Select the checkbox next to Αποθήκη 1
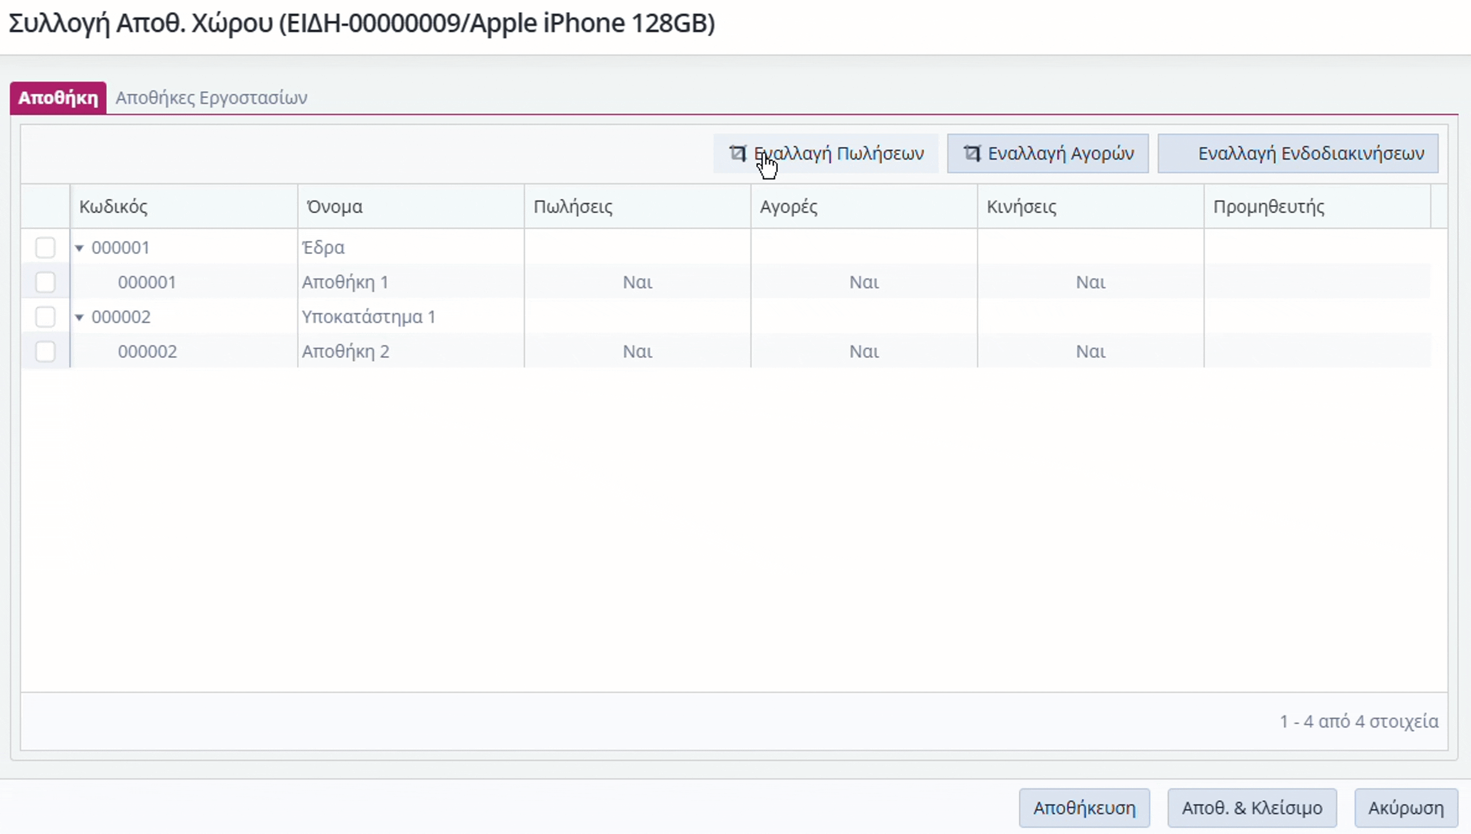This screenshot has width=1471, height=834. (45, 282)
